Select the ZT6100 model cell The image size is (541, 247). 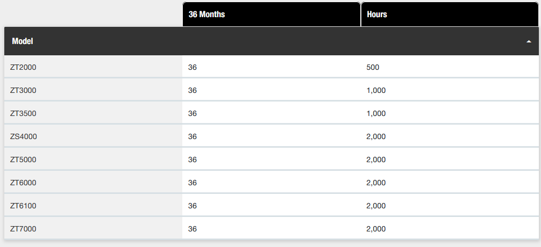[93, 206]
